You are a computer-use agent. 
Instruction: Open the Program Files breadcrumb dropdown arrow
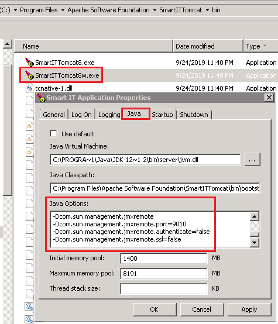[63, 10]
